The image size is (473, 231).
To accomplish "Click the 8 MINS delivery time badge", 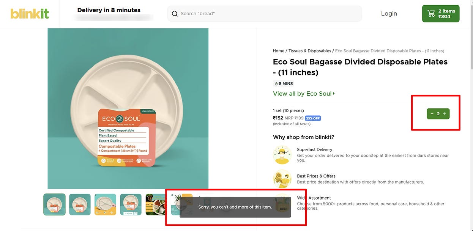I will tap(284, 83).
